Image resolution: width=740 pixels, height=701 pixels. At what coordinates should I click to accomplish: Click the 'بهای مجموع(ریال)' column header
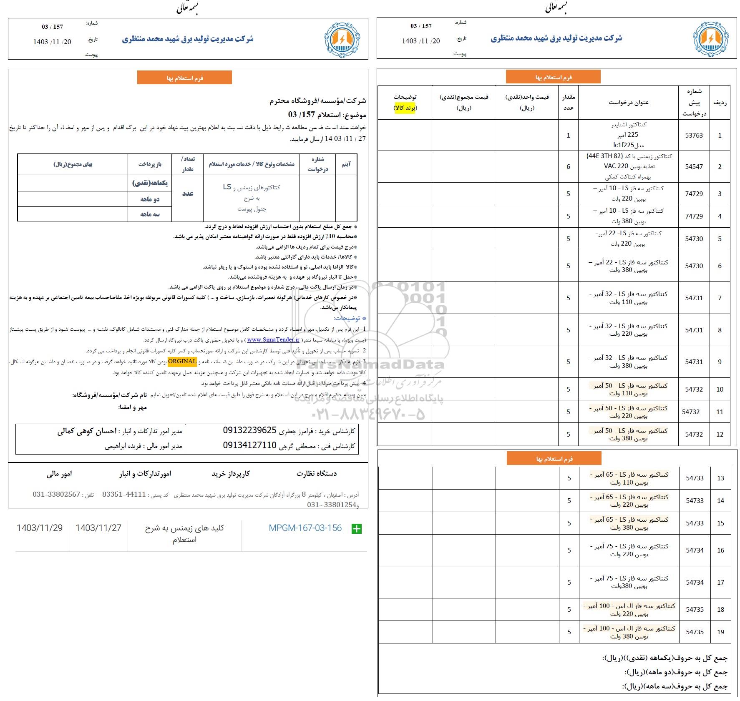[x=73, y=164]
